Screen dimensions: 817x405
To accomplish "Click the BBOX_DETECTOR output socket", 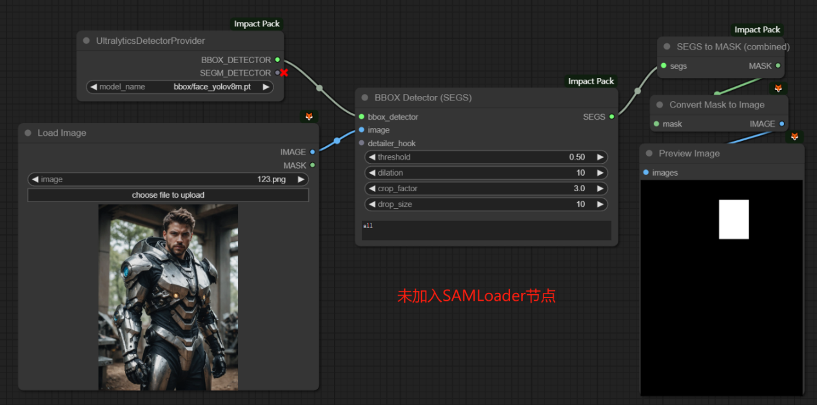I will coord(278,60).
